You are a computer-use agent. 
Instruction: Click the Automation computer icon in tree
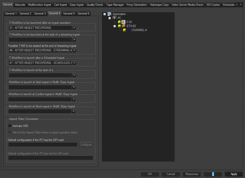pyautogui.click(x=109, y=14)
